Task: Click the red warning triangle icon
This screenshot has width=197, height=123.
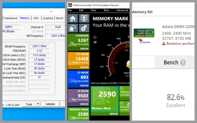Action: (x=164, y=44)
